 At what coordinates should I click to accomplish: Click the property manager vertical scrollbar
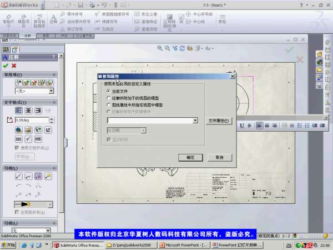point(61,134)
